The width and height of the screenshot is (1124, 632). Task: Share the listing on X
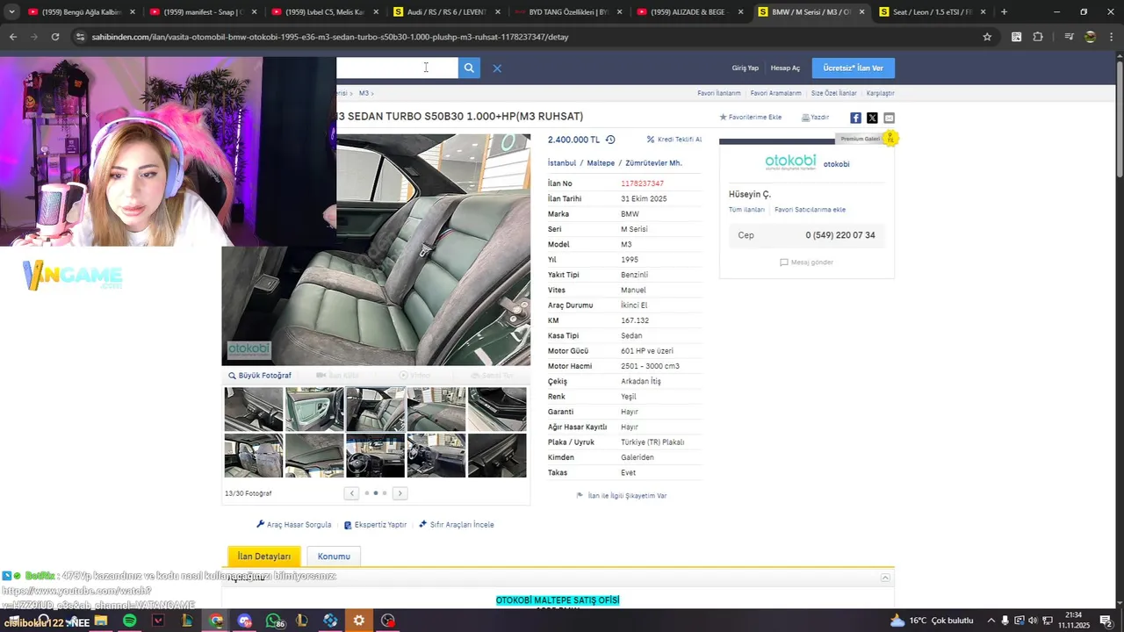(x=872, y=118)
